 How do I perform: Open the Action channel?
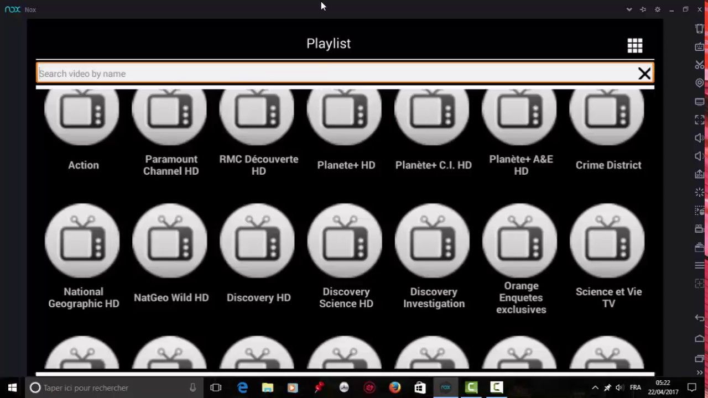click(x=83, y=131)
